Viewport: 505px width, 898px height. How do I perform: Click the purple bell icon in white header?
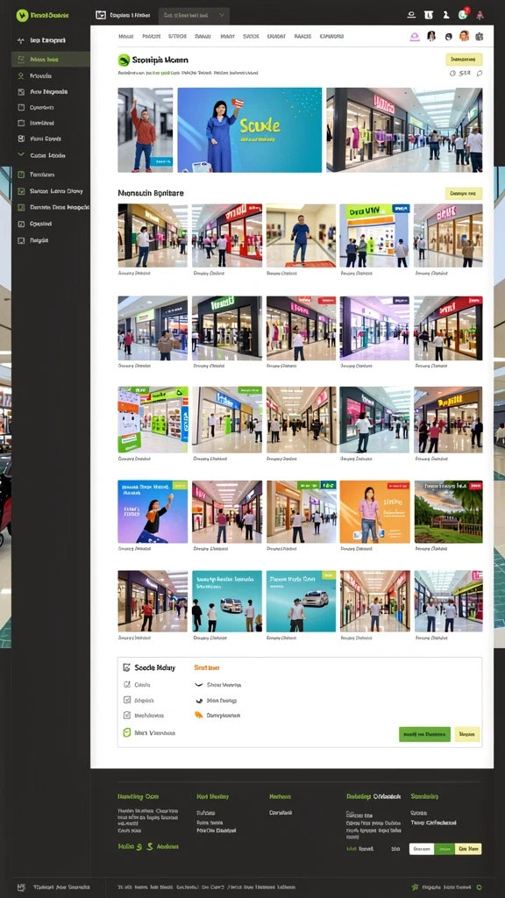(x=415, y=37)
